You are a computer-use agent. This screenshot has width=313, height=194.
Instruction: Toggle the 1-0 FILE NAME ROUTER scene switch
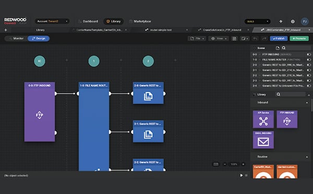point(309,60)
